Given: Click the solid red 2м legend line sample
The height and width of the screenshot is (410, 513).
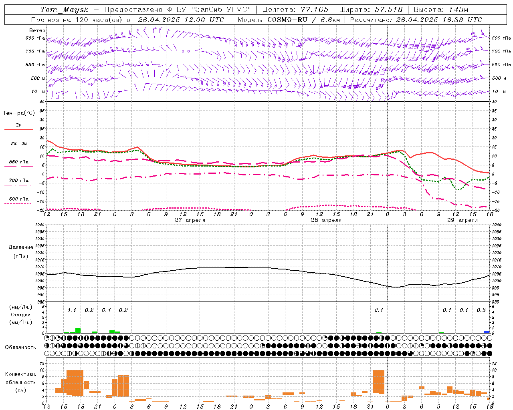Looking at the screenshot, I should click(x=18, y=129).
